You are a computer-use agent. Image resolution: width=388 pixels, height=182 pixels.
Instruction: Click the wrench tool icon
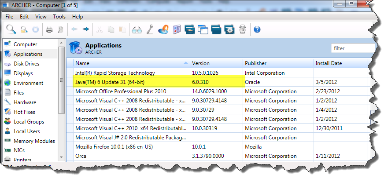150,29
